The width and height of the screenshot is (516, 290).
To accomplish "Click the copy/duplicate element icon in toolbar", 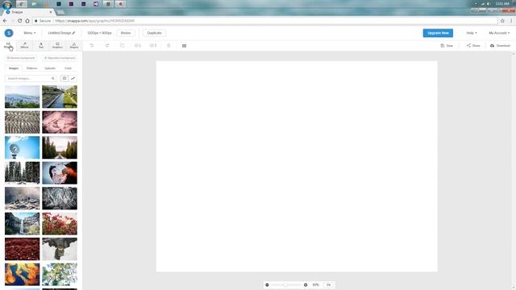I will click(123, 45).
